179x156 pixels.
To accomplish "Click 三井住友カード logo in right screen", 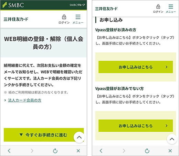I will coord(106,9).
